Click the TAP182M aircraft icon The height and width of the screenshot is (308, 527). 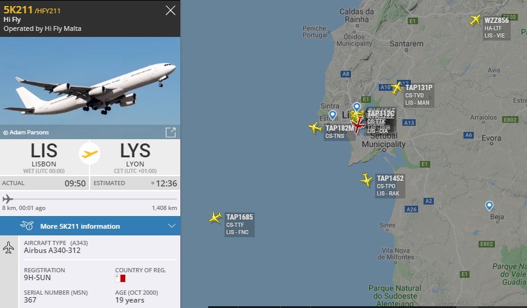click(315, 128)
